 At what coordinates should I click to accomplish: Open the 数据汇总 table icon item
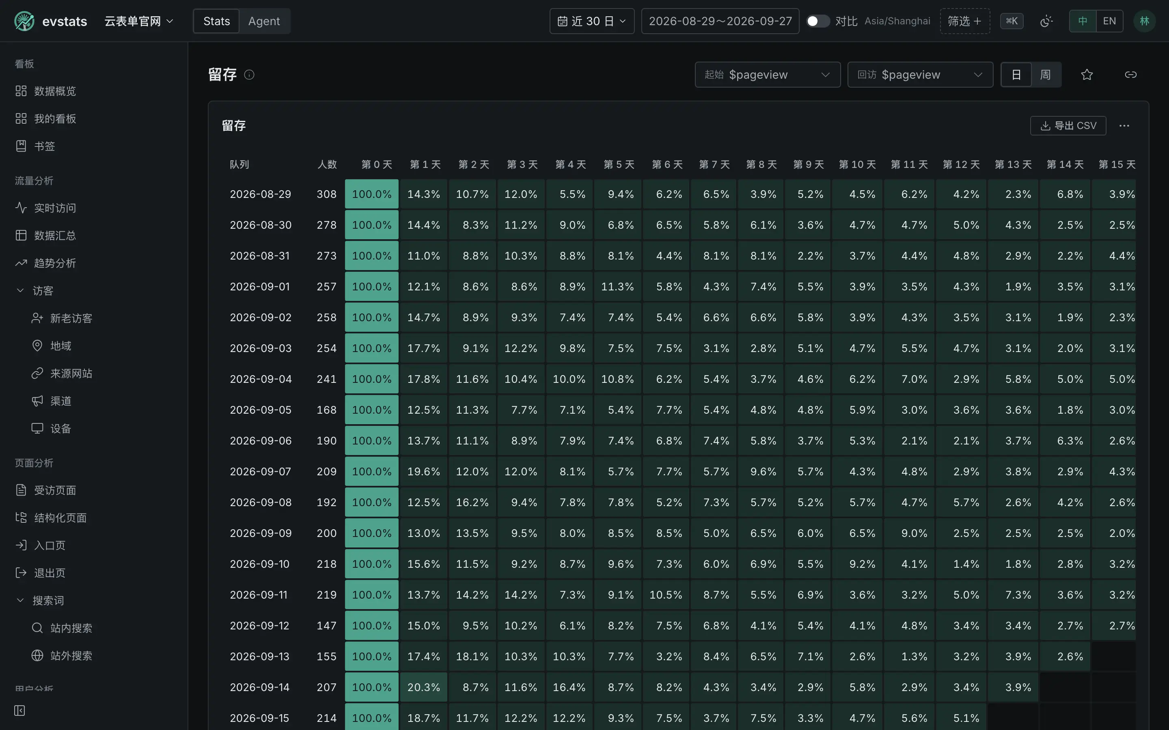[x=21, y=235]
